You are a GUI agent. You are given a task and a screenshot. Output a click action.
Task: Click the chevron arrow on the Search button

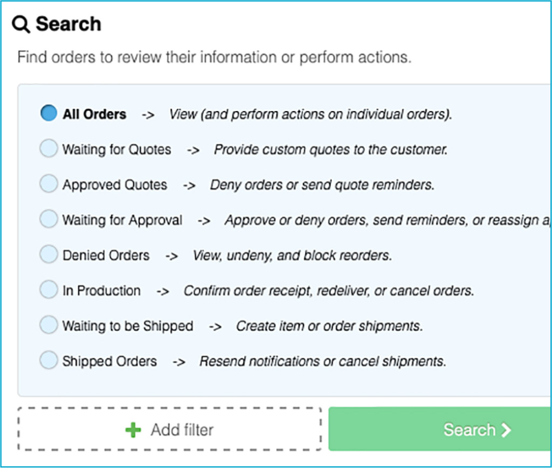(x=506, y=430)
